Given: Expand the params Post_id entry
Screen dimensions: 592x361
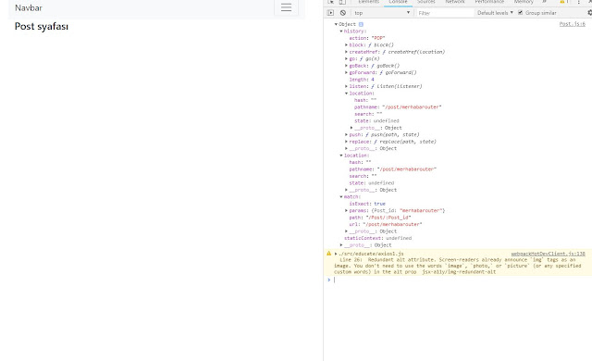Looking at the screenshot, I should click(x=346, y=210).
